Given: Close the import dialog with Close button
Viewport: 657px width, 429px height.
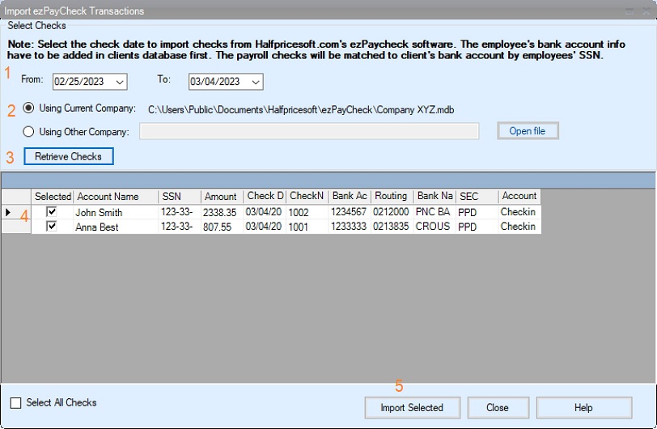Looking at the screenshot, I should click(498, 407).
